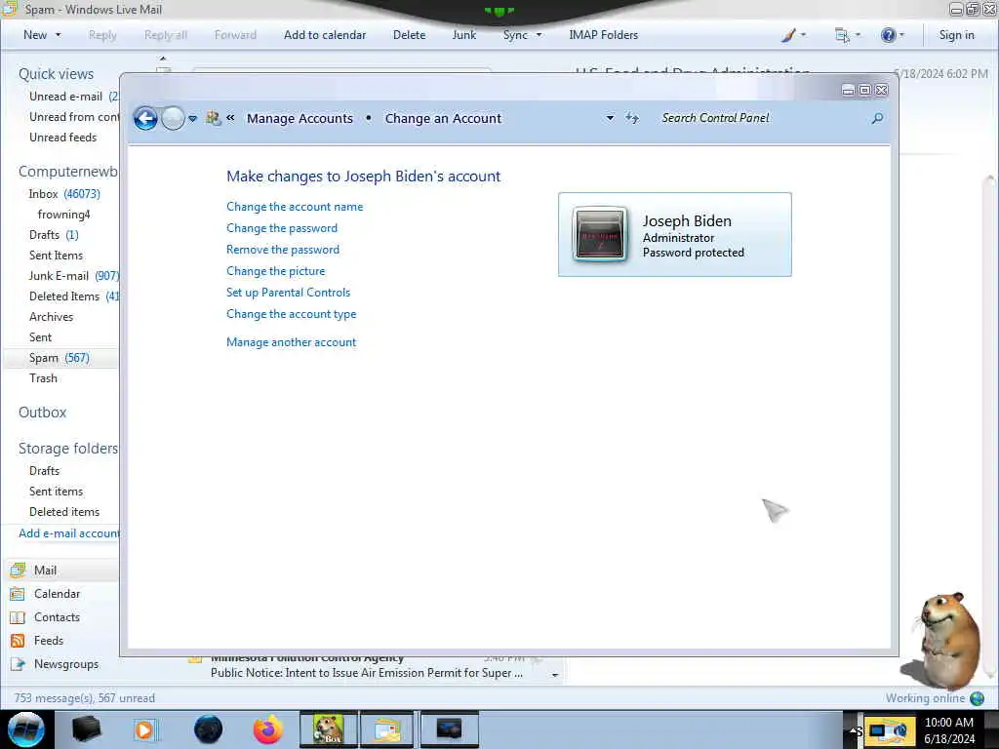Open Newsgroups view icon
The image size is (999, 749).
18,663
